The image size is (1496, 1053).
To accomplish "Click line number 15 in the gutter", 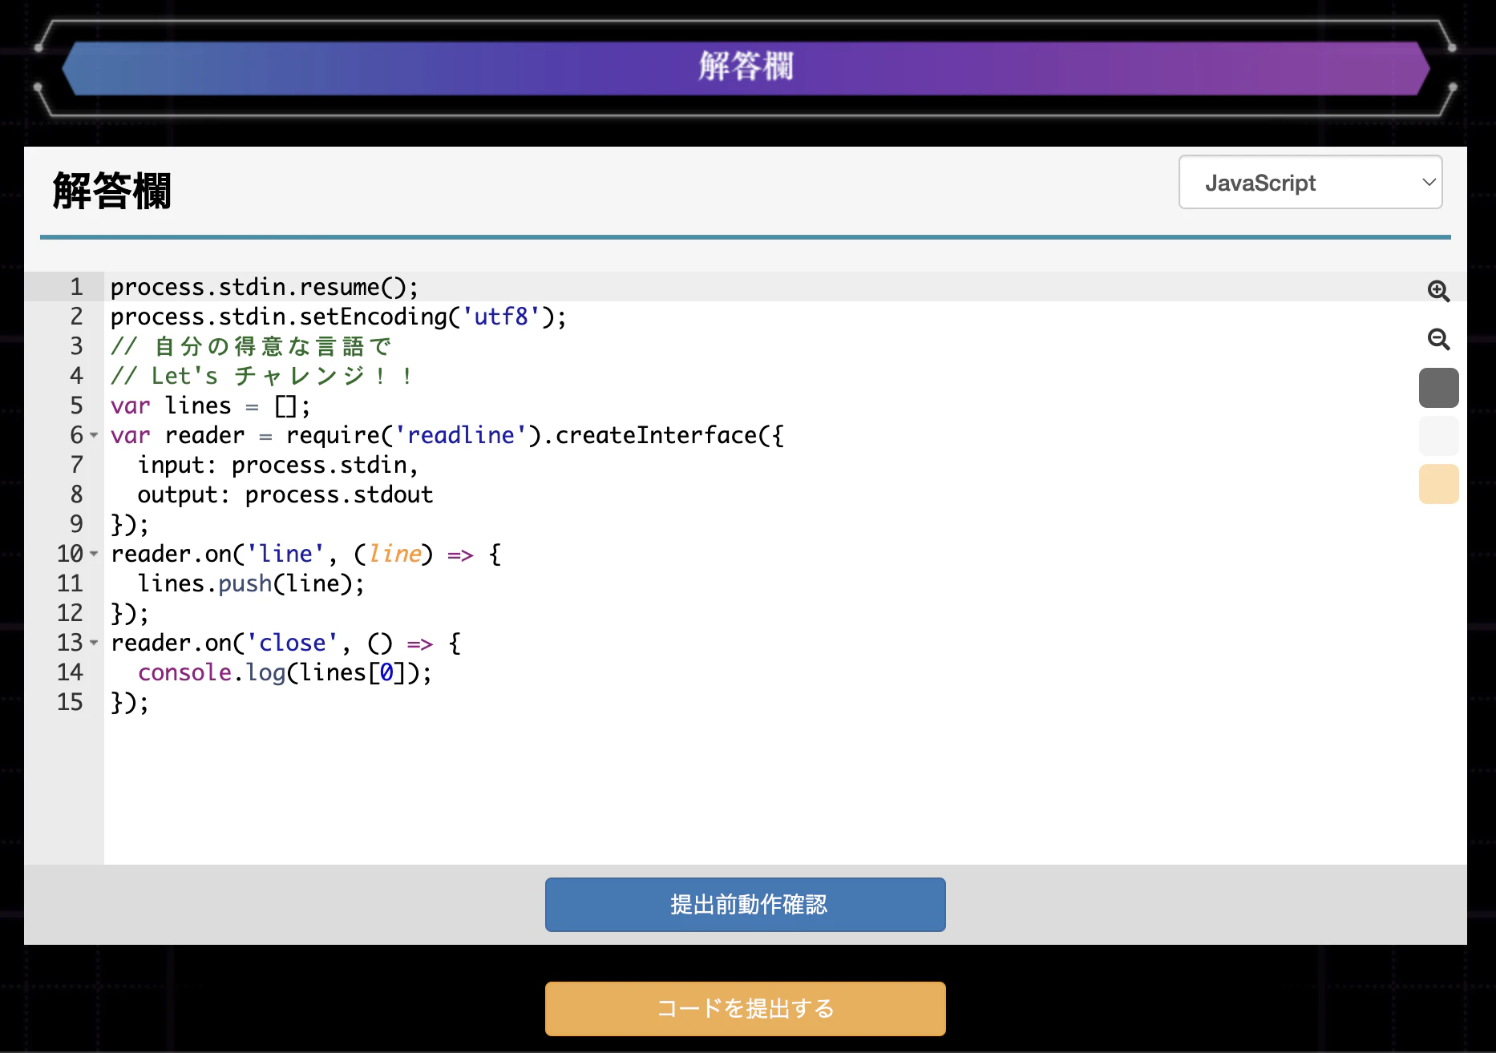I will 70,702.
